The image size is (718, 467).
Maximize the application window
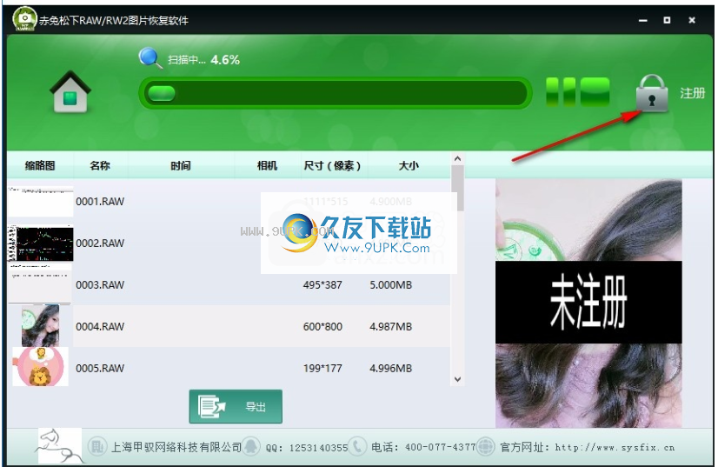click(668, 20)
